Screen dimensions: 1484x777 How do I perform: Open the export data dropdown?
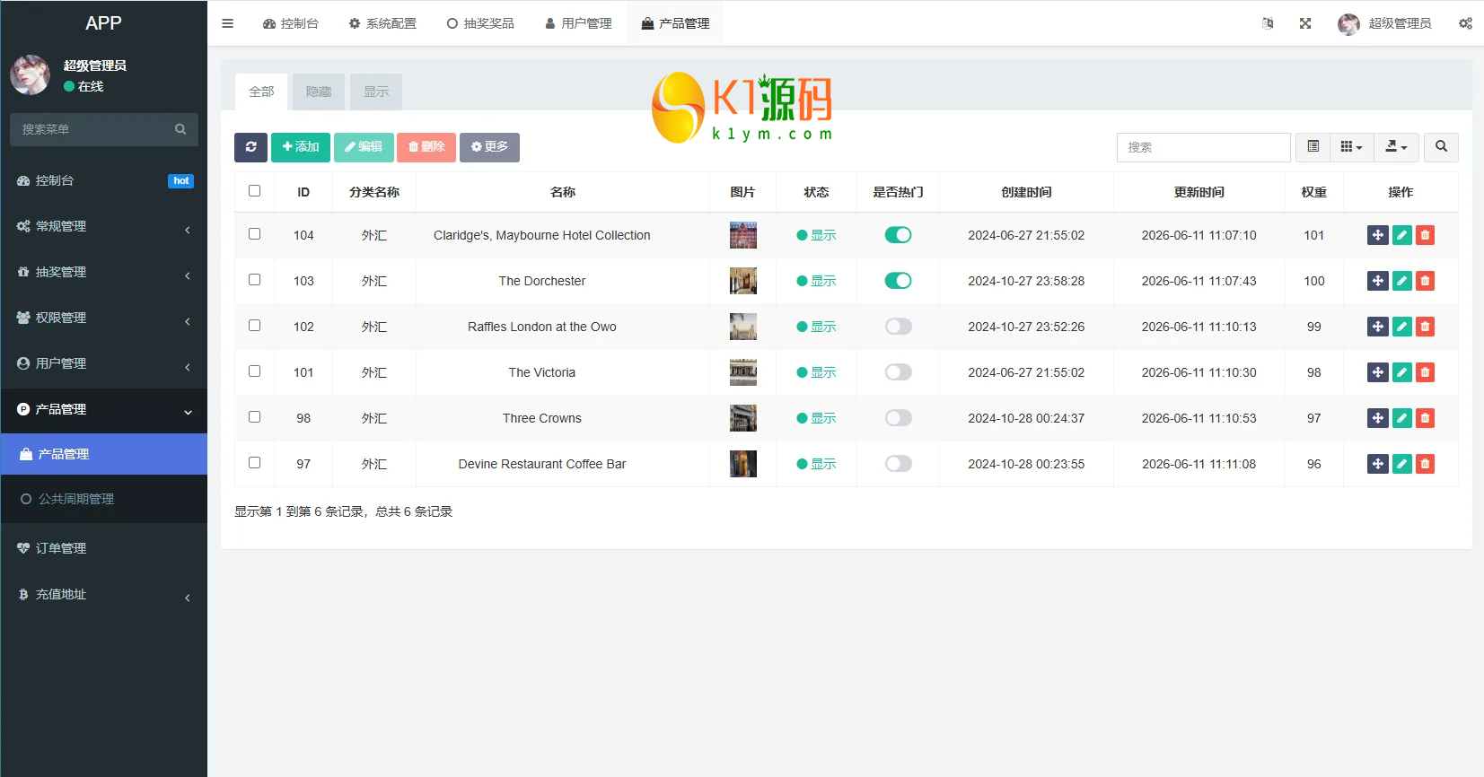(x=1397, y=147)
